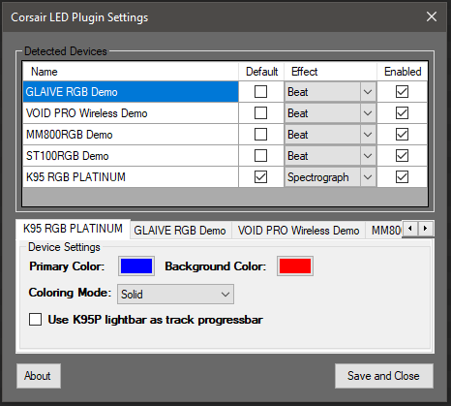Click the About button

click(39, 376)
